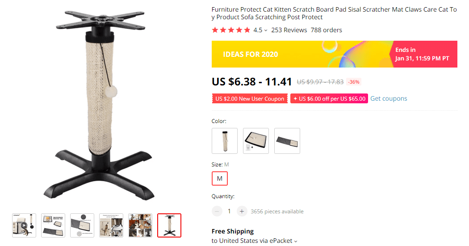Increase quantity with the plus button
This screenshot has width=469, height=246.
coord(242,211)
